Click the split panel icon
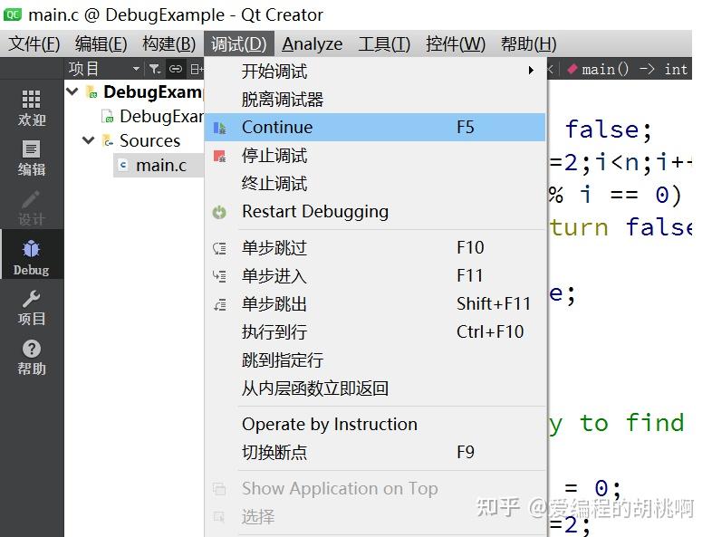 (x=197, y=69)
